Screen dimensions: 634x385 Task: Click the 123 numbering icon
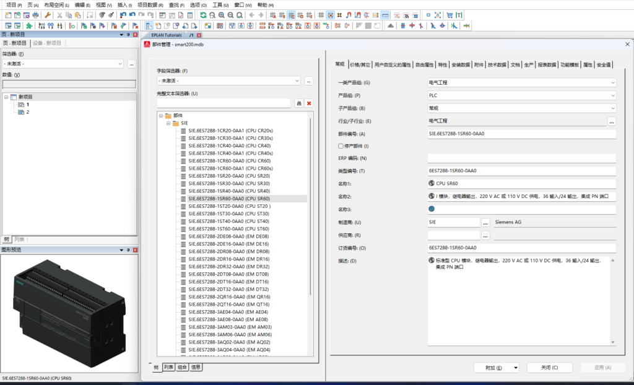[41, 26]
